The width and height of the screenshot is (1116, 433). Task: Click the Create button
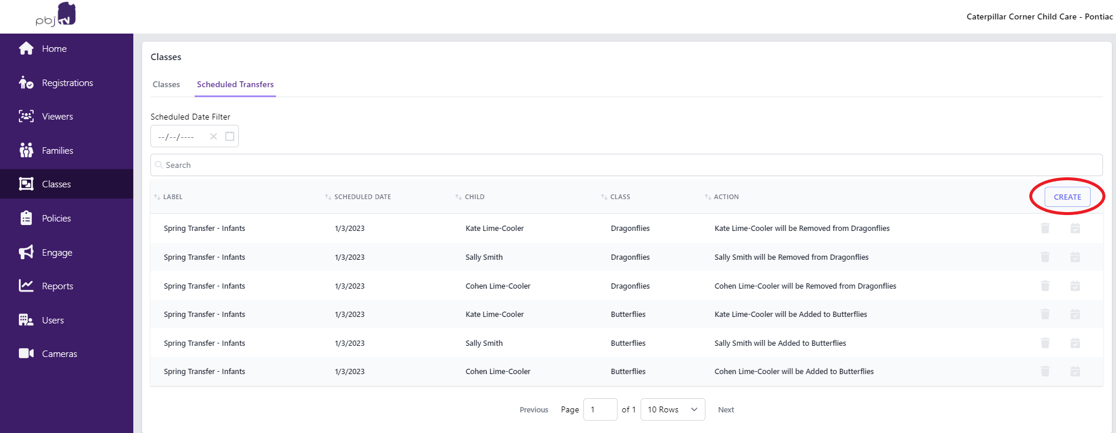1067,197
